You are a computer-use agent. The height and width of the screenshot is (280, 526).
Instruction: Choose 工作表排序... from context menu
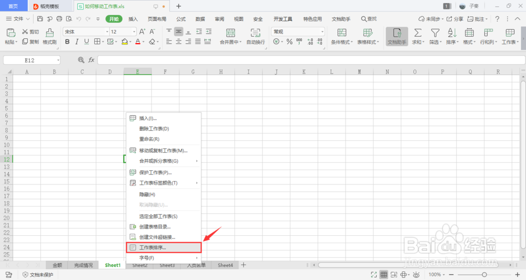(164, 247)
